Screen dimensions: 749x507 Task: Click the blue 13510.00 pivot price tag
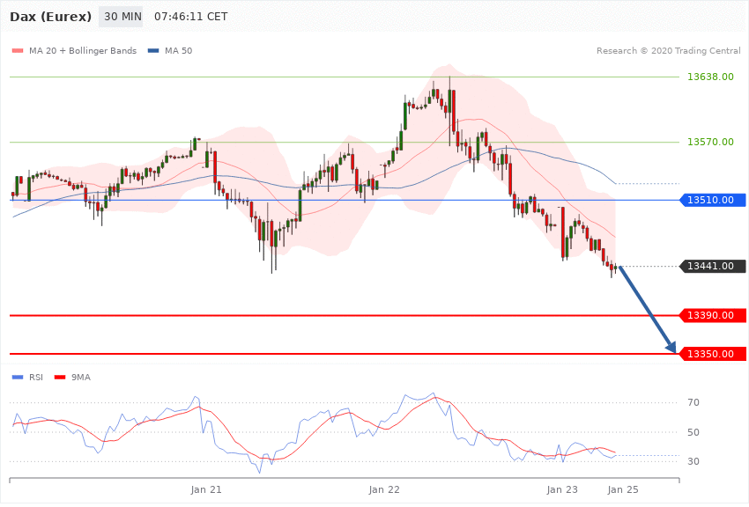coord(712,200)
